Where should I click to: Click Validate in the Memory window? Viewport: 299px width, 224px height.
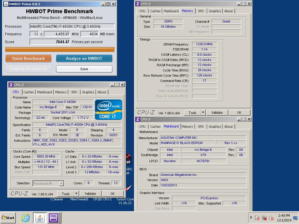point(217,113)
